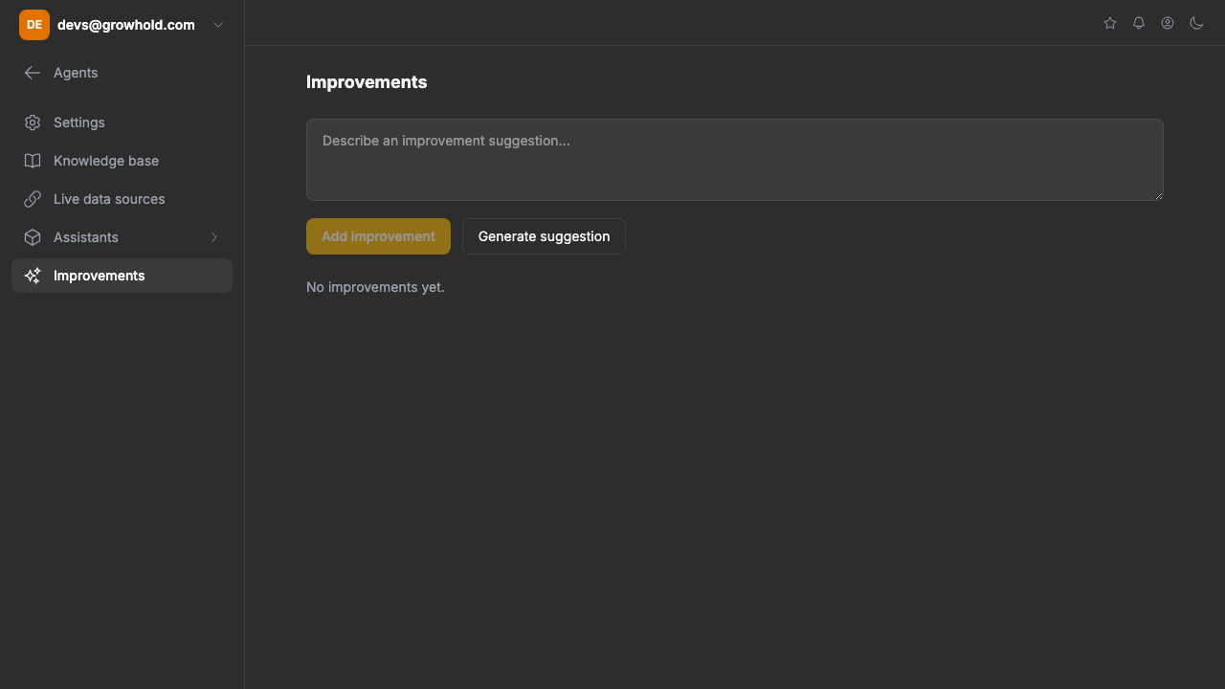Click the Generate suggestion button
The height and width of the screenshot is (689, 1225).
(x=544, y=236)
